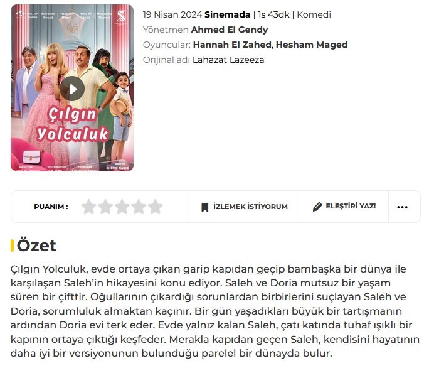Image resolution: width=434 pixels, height=378 pixels.
Task: Open actress Hannah El Zahed's page
Action: tap(232, 45)
